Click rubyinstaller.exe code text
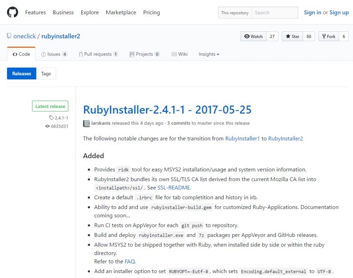 (x=161, y=235)
